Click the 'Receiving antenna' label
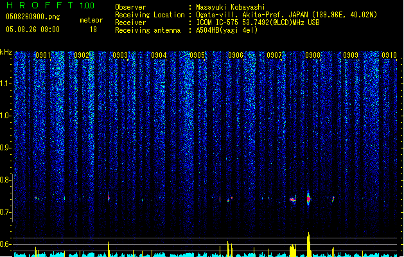The image size is (404, 257). 148,30
